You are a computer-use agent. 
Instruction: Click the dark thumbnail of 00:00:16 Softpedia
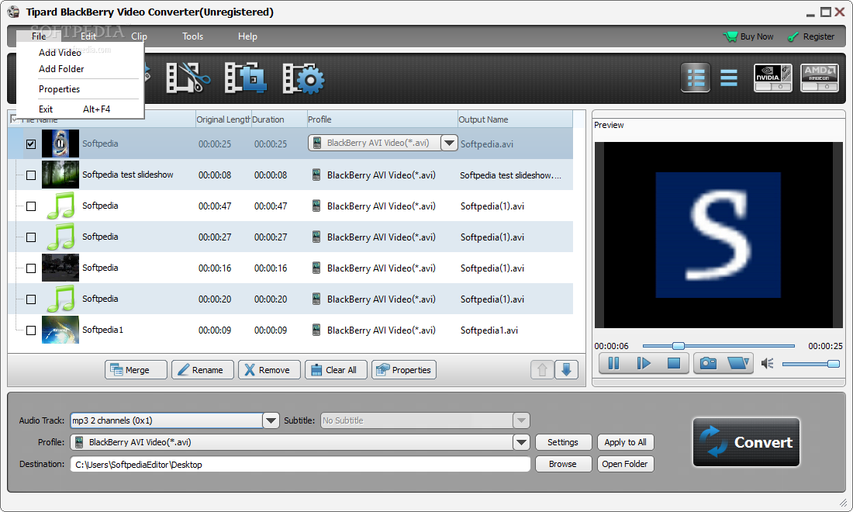60,268
